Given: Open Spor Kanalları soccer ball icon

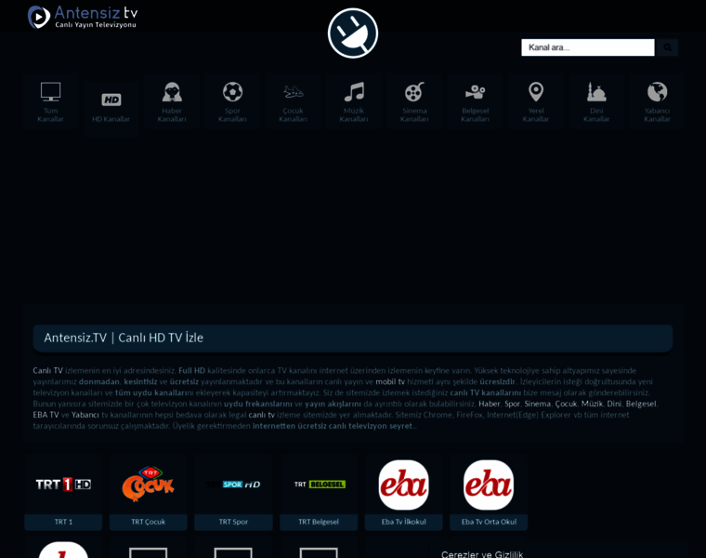Looking at the screenshot, I should (232, 91).
